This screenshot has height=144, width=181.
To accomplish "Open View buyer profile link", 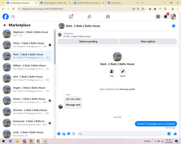I will [127, 89].
